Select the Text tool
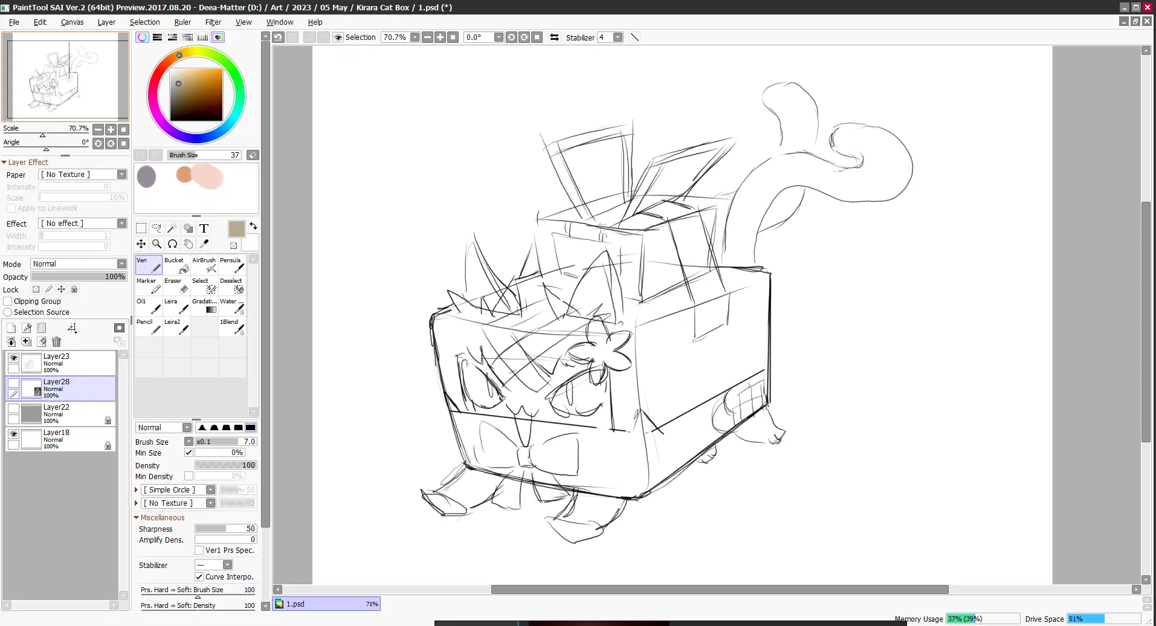1156x626 pixels. point(204,228)
